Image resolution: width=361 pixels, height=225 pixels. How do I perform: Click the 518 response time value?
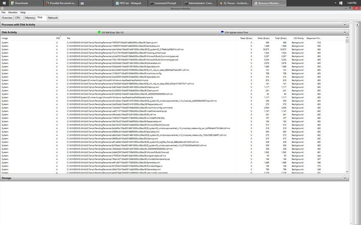[x=319, y=43]
